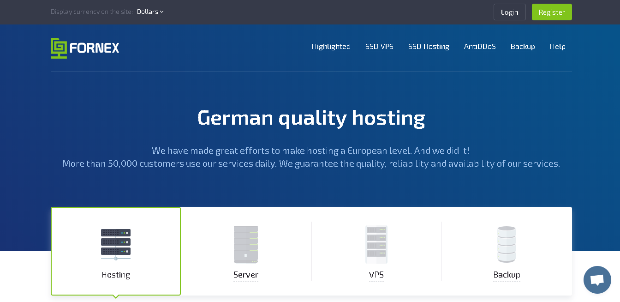
Task: Switch to the Hosting tab label
Action: (116, 275)
